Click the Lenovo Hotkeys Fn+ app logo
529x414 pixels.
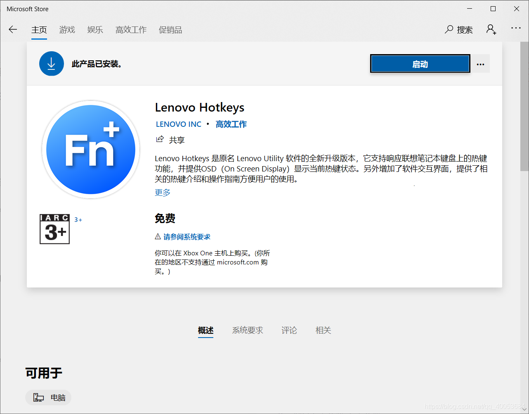click(x=91, y=150)
